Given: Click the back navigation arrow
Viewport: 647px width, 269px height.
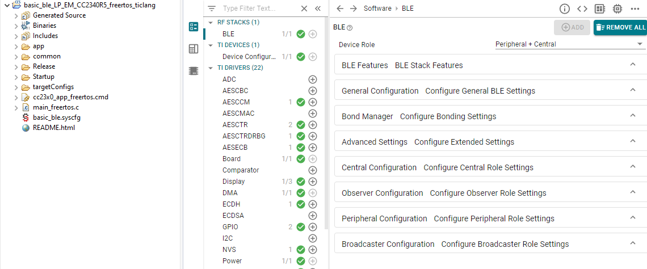Looking at the screenshot, I should [340, 9].
